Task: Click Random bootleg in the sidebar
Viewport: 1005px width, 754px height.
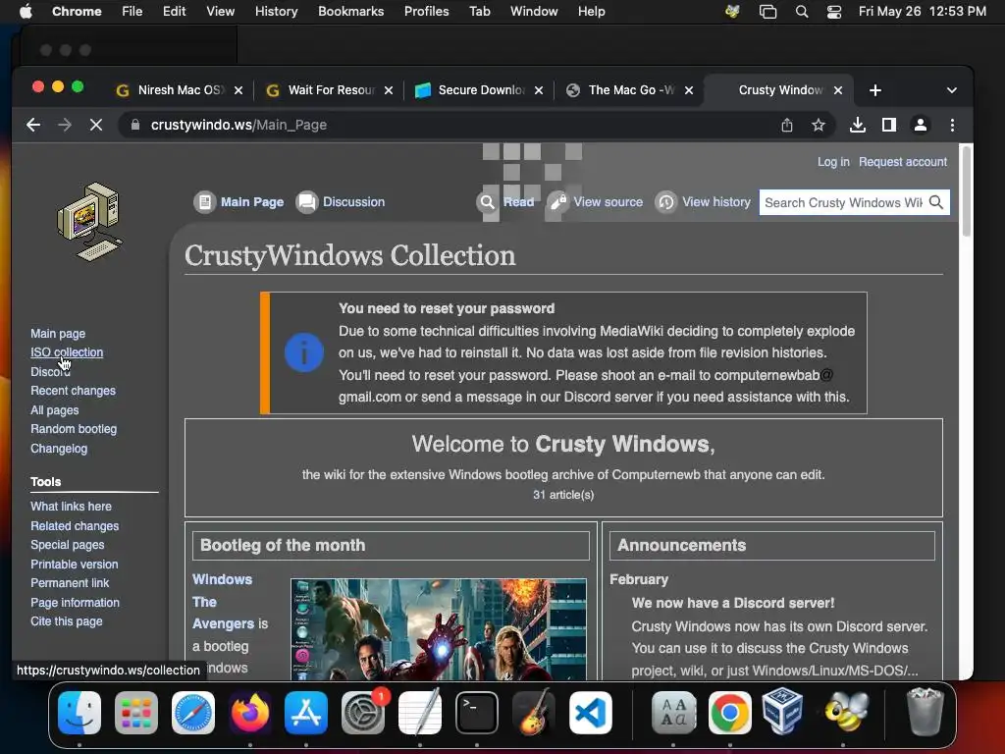Action: [x=74, y=429]
